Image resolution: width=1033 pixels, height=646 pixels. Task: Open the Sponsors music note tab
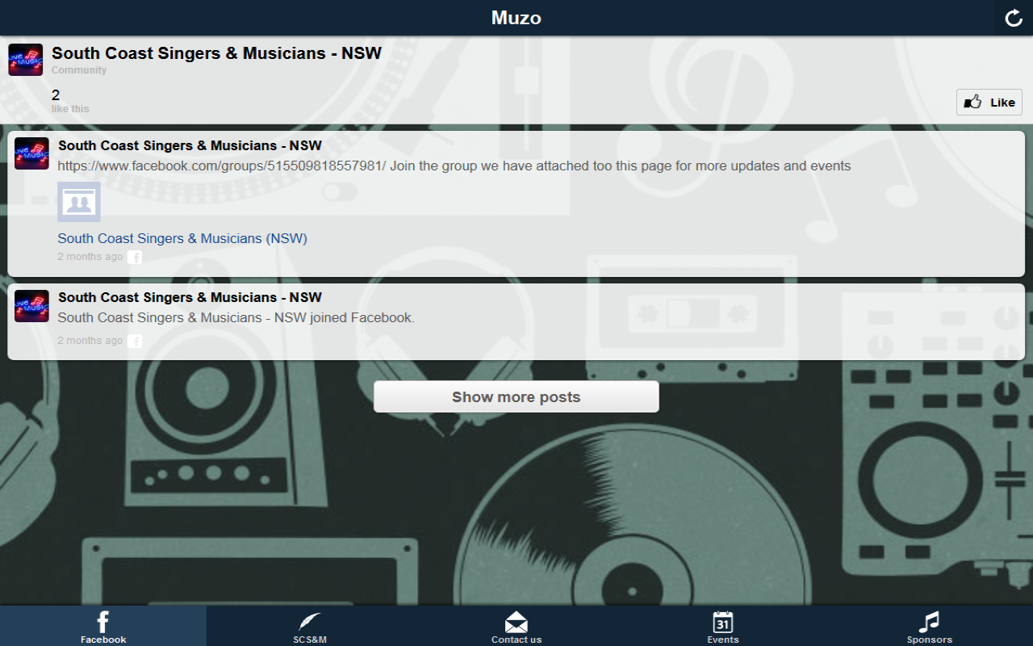tap(930, 626)
